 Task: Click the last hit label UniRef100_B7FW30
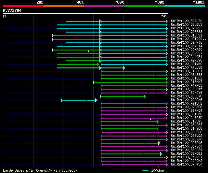coord(187,165)
